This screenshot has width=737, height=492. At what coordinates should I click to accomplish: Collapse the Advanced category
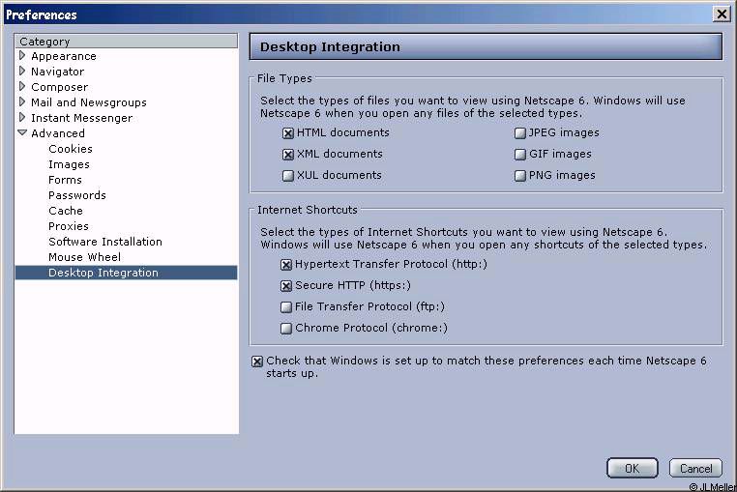(x=22, y=133)
